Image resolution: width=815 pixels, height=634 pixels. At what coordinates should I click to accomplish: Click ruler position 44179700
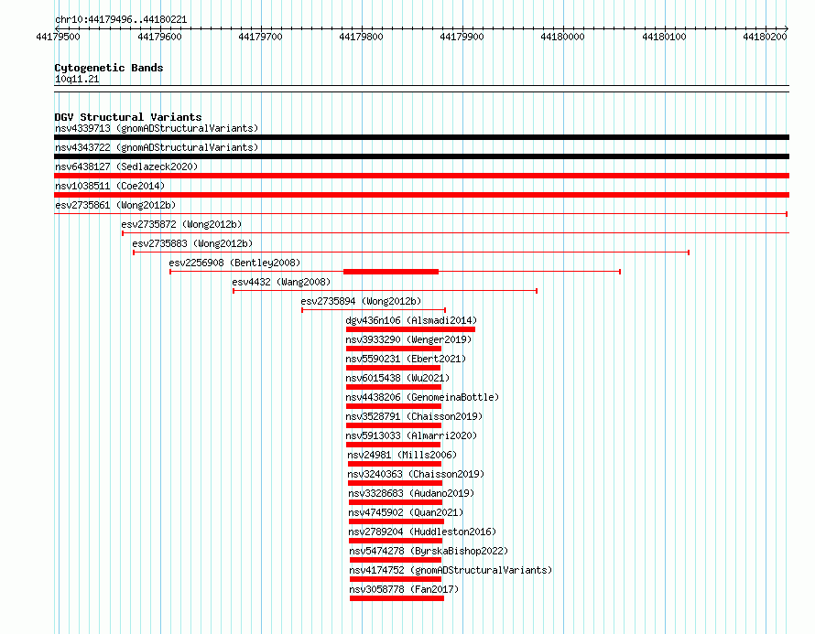click(260, 37)
